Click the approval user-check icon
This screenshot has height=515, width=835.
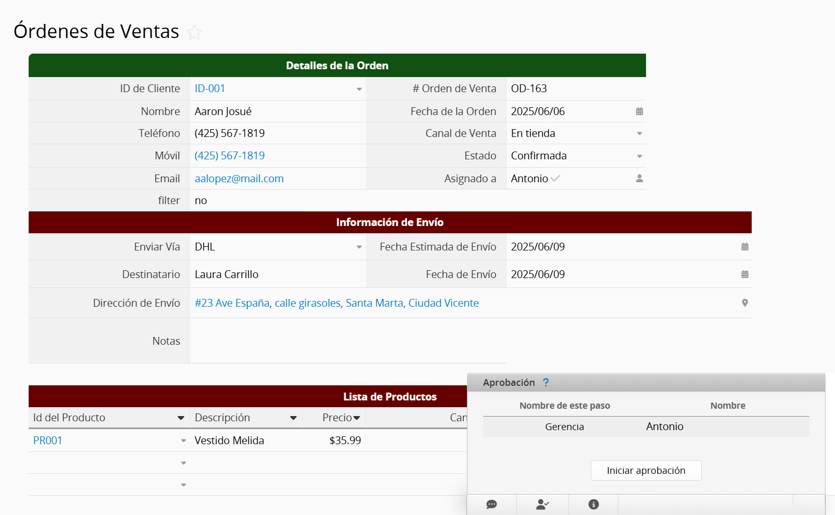(542, 504)
